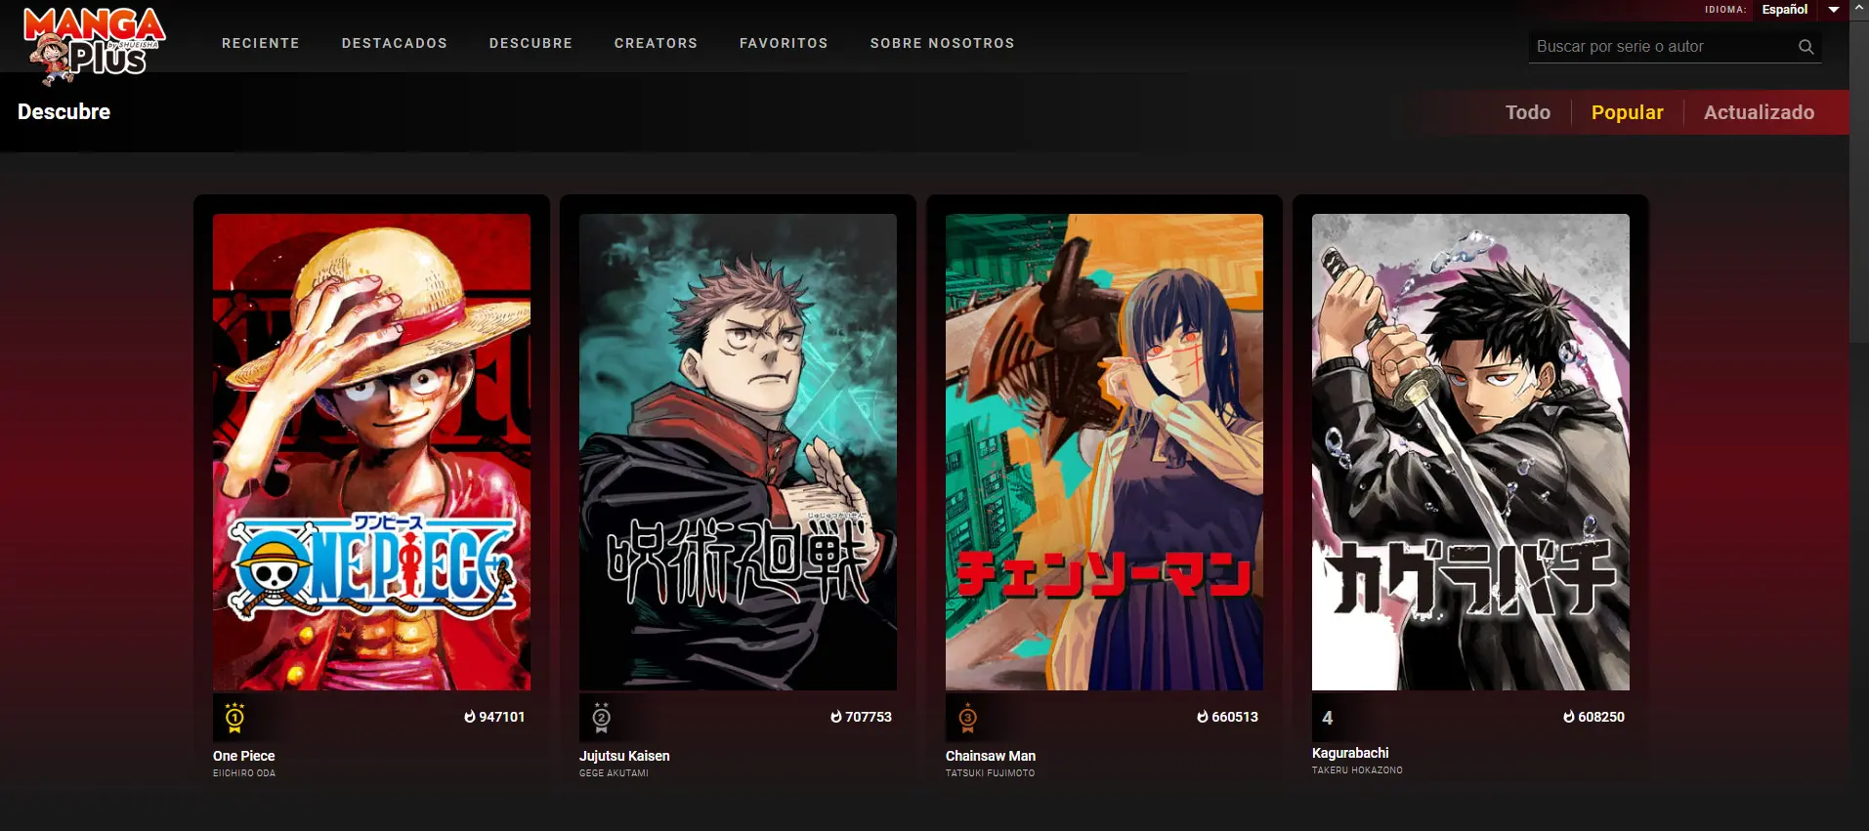Open the Creators menu item
This screenshot has height=831, width=1869.
click(x=657, y=43)
